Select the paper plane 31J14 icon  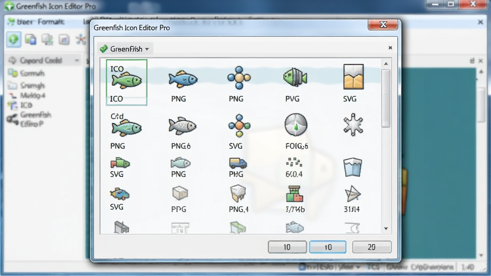point(352,194)
